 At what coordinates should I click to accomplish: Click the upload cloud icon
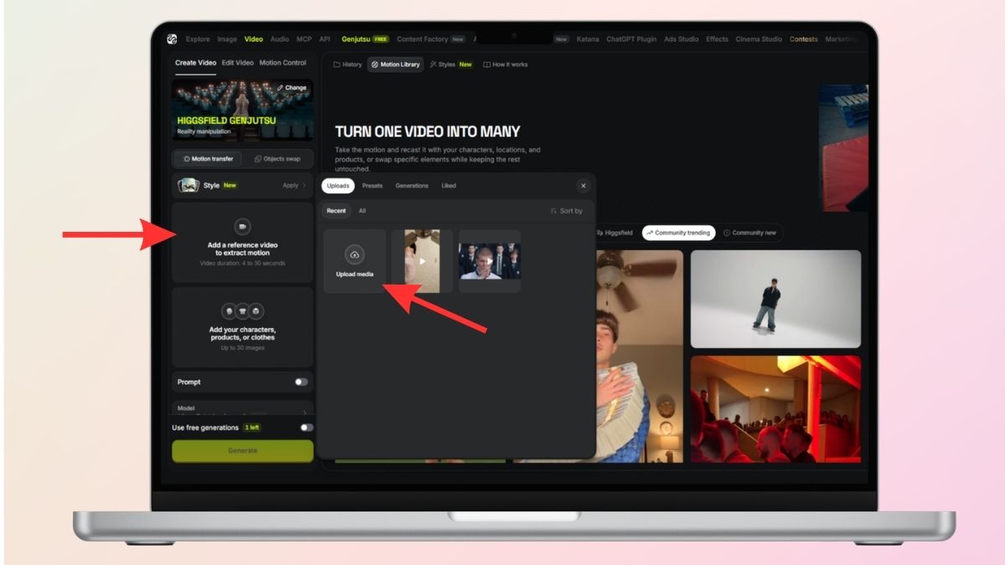tap(355, 254)
